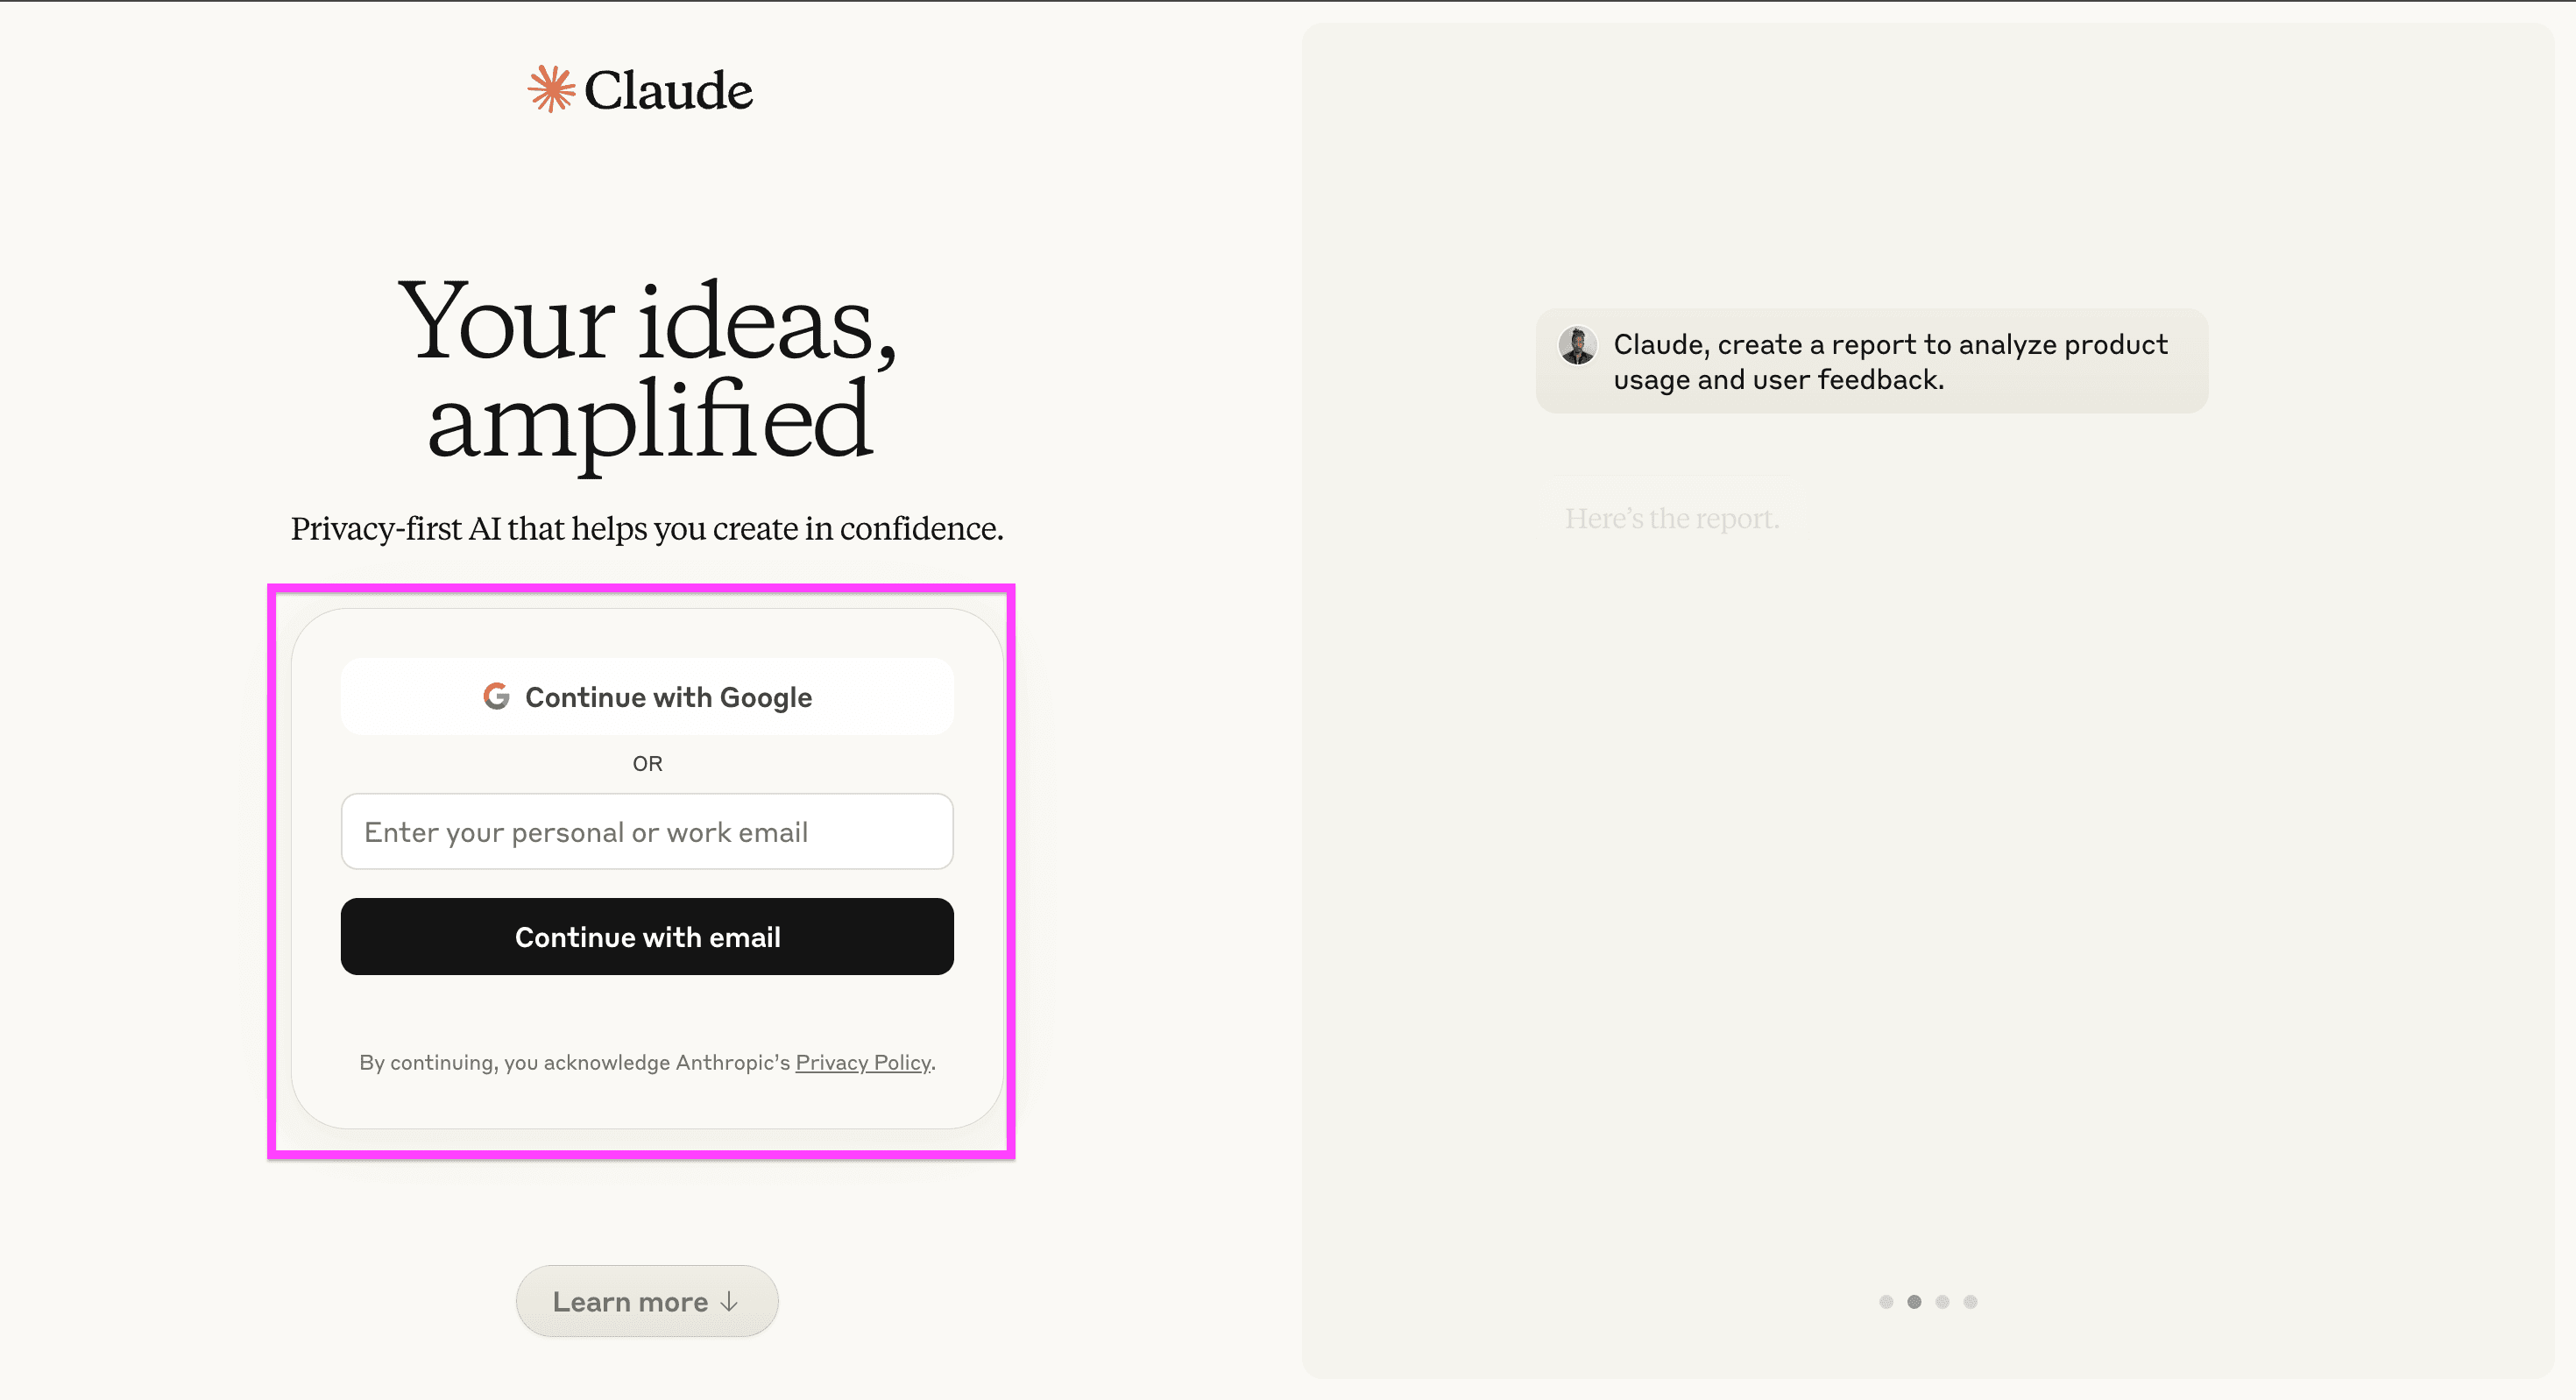Activate the Continue with Google option
This screenshot has height=1400, width=2576.
tap(647, 696)
